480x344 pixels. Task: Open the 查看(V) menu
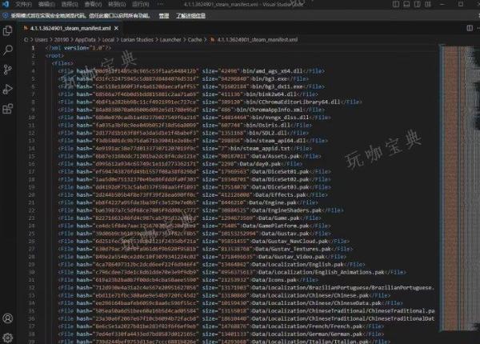click(94, 4)
